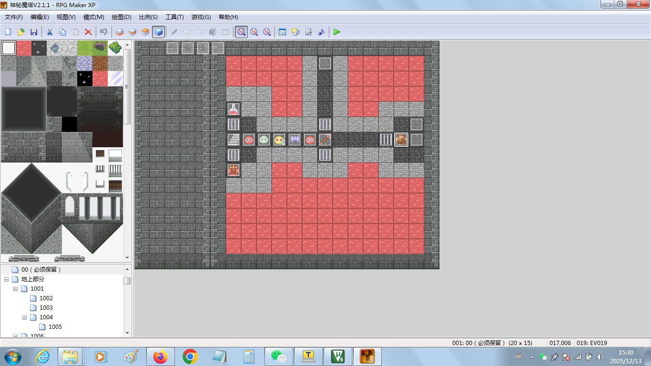The height and width of the screenshot is (366, 651).
Task: Open the Sound Test music note icon
Action: click(x=321, y=32)
